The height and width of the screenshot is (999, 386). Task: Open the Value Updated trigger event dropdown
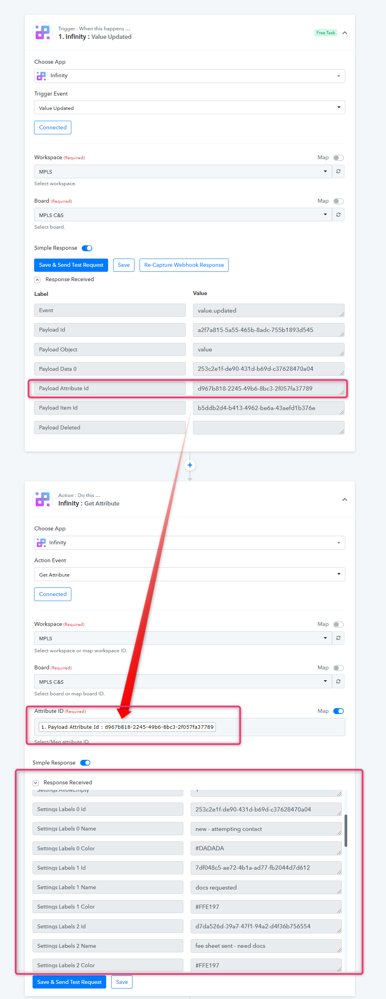pos(190,108)
